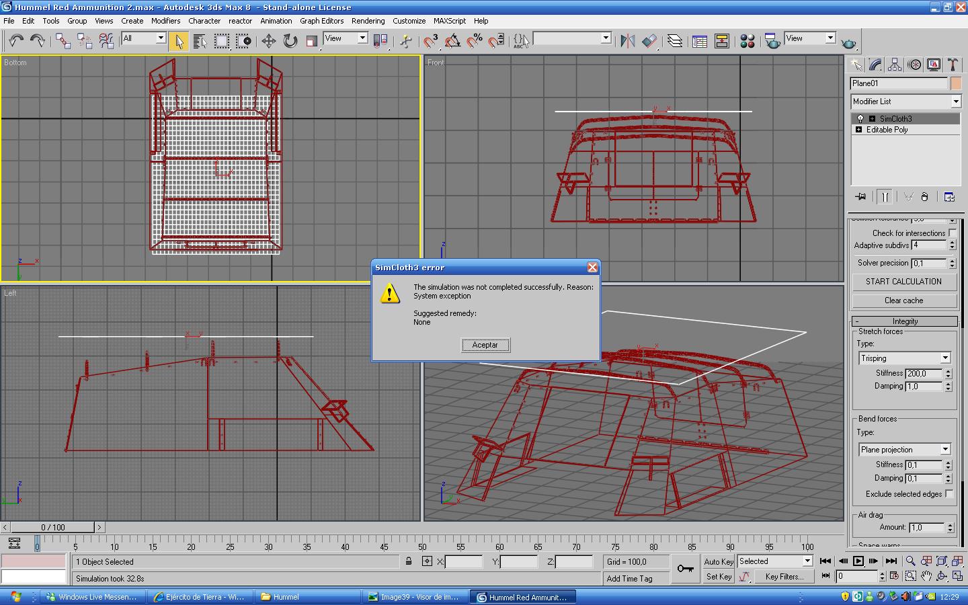Click the Quick Render teapot icon
Viewport: 968px width, 605px height.
[848, 42]
